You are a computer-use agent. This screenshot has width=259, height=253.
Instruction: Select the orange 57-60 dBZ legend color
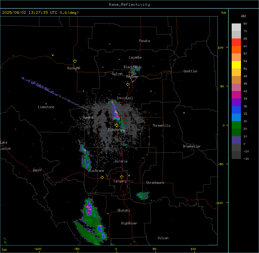point(236,50)
